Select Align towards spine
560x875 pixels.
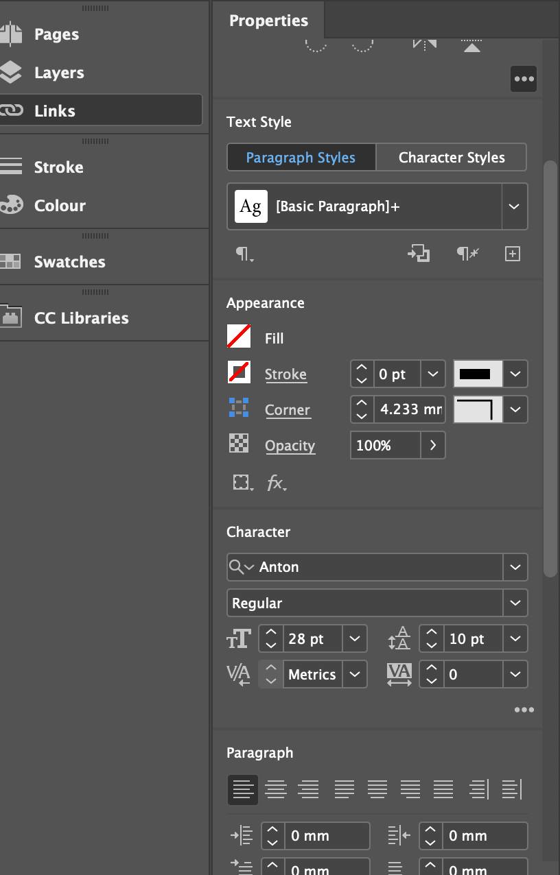point(479,789)
